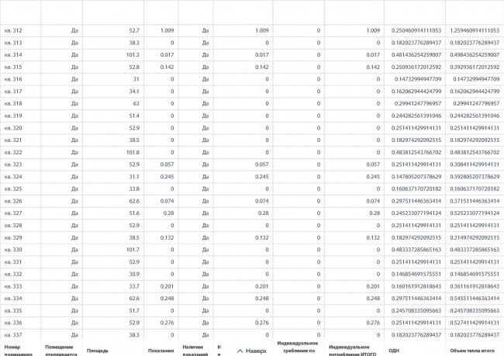
Task: Click area value 51.7 in row кв. 335
Action: point(134,311)
